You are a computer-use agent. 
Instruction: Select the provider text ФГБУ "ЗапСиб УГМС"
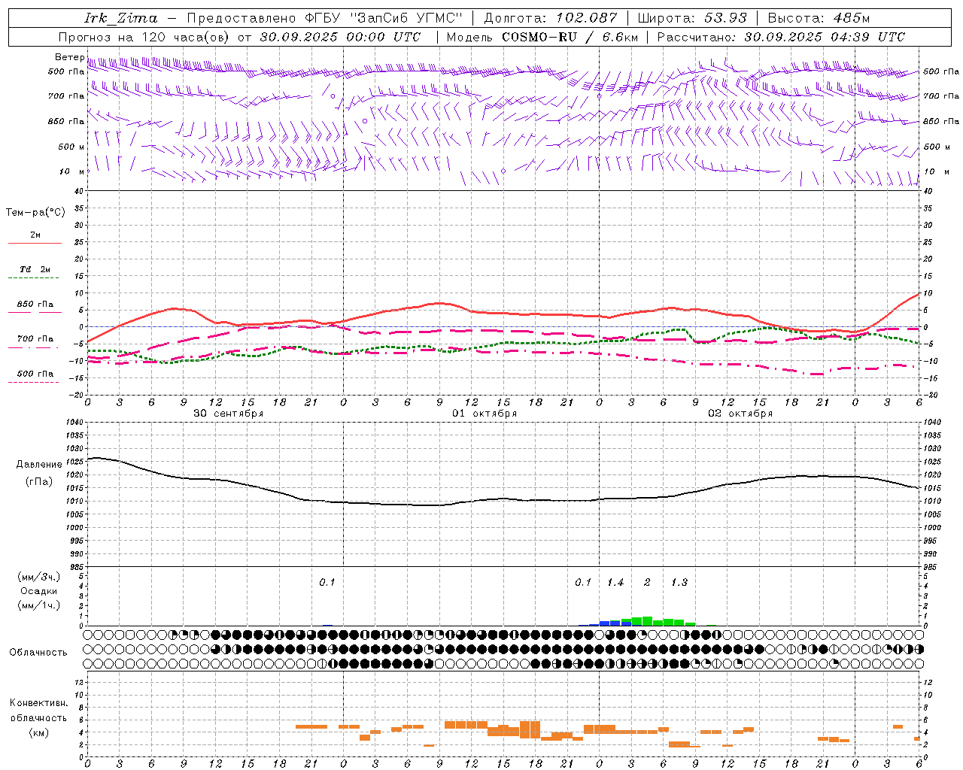pos(384,18)
